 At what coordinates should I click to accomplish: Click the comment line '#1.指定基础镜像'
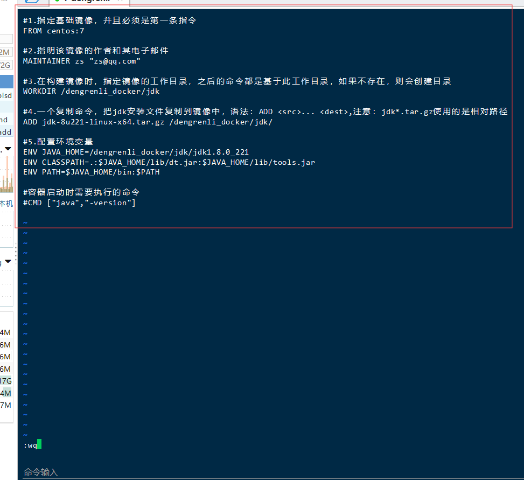pos(110,20)
